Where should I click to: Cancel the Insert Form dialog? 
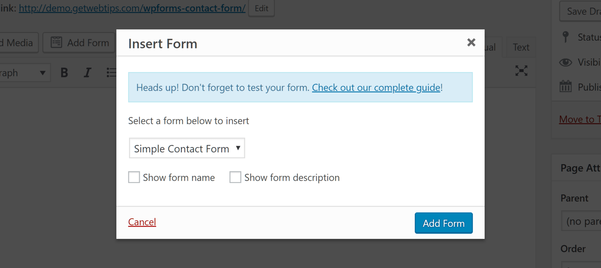142,222
